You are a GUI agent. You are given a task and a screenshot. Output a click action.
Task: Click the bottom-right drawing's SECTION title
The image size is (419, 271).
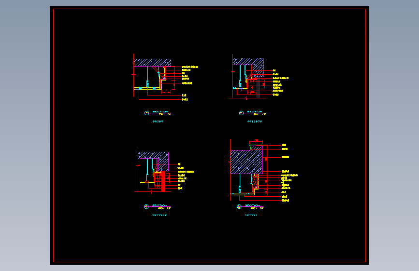pos(252,205)
